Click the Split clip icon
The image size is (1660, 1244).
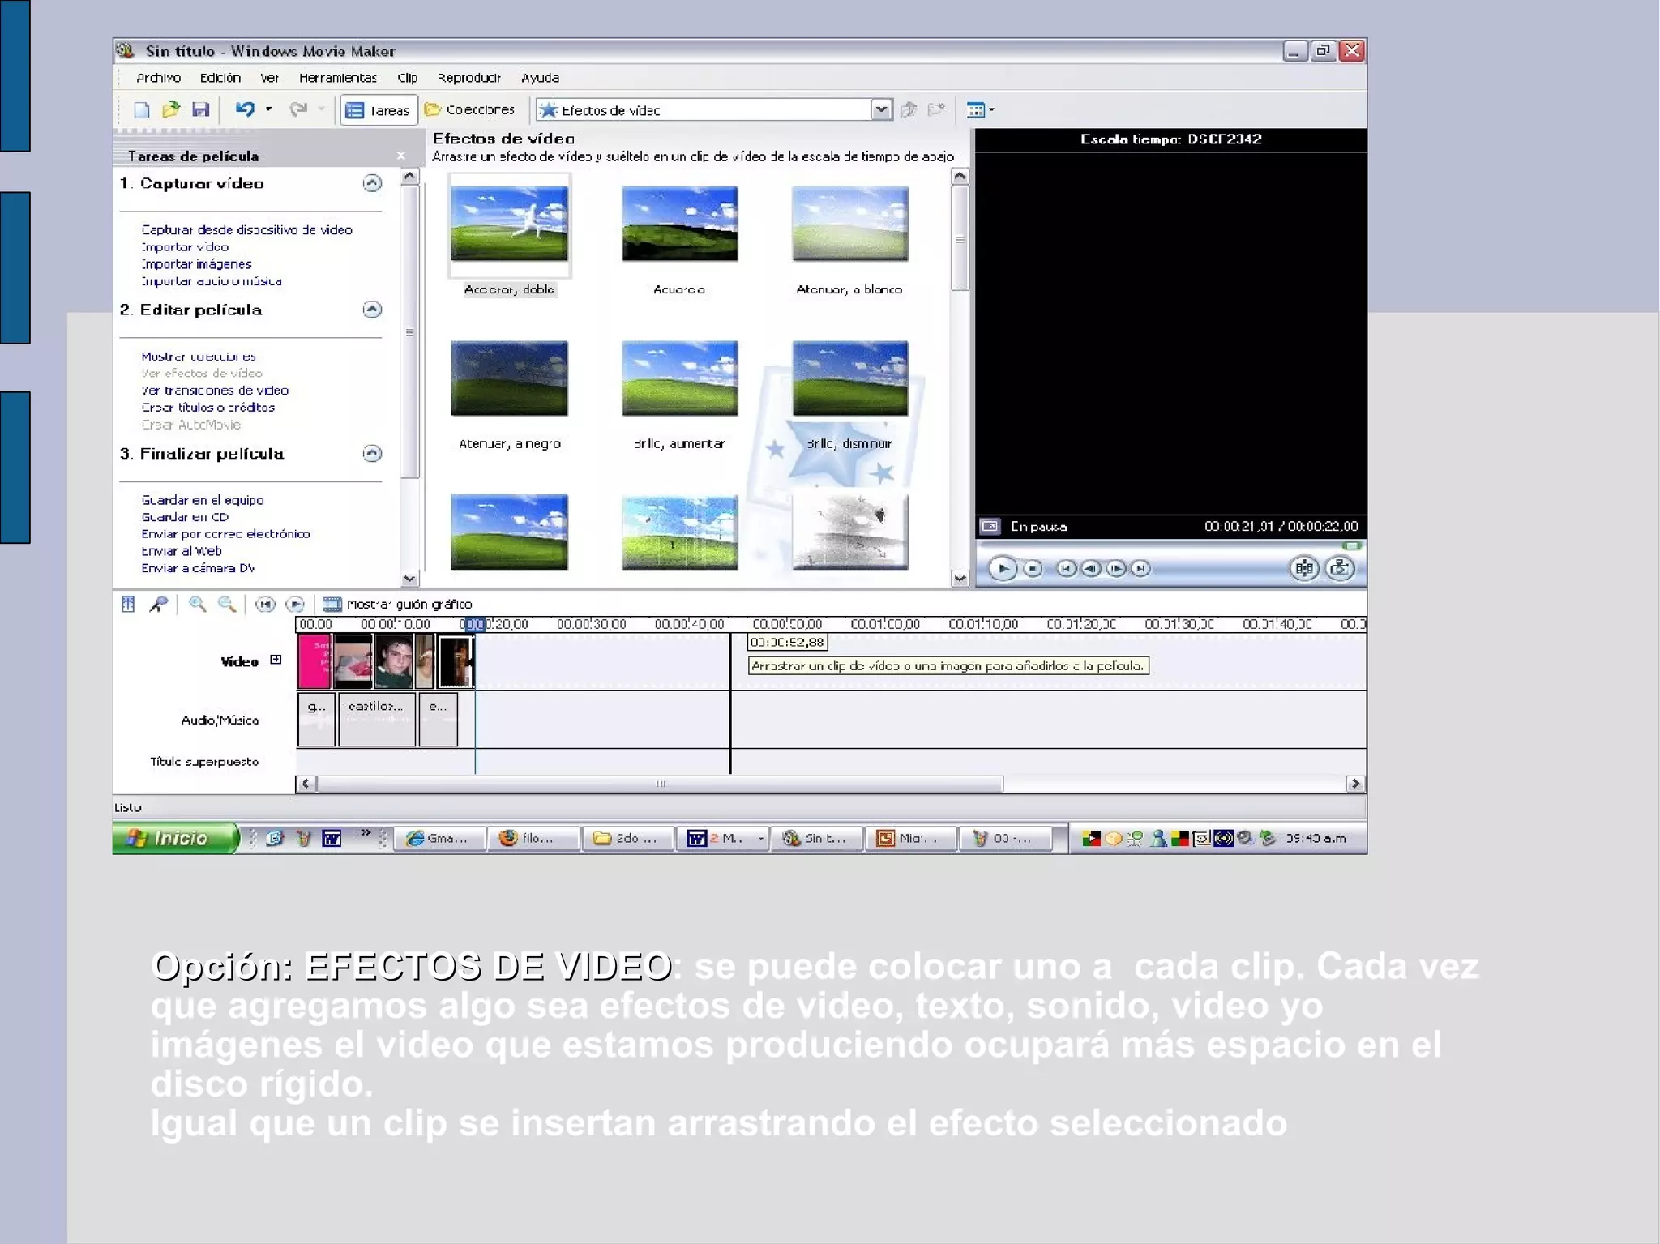1304,568
